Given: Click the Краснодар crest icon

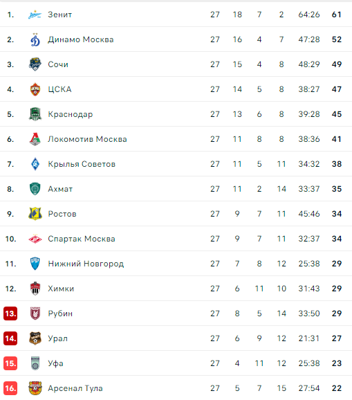Looking at the screenshot, I should [35, 114].
